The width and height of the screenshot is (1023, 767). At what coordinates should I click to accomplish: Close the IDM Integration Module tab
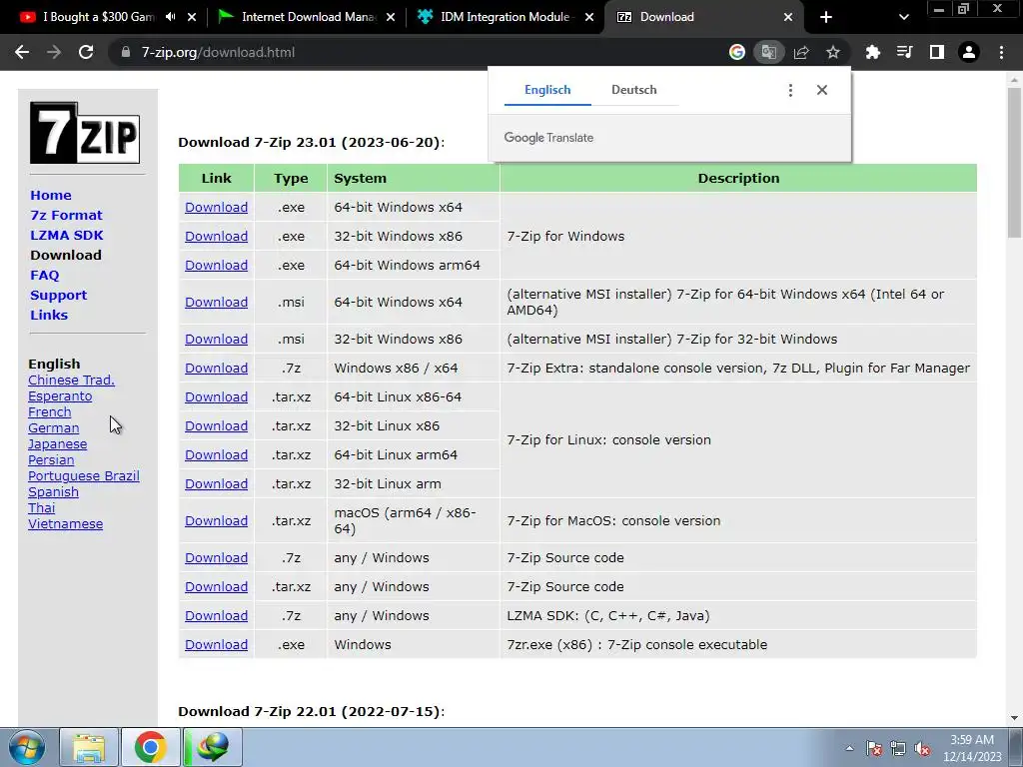pos(589,17)
